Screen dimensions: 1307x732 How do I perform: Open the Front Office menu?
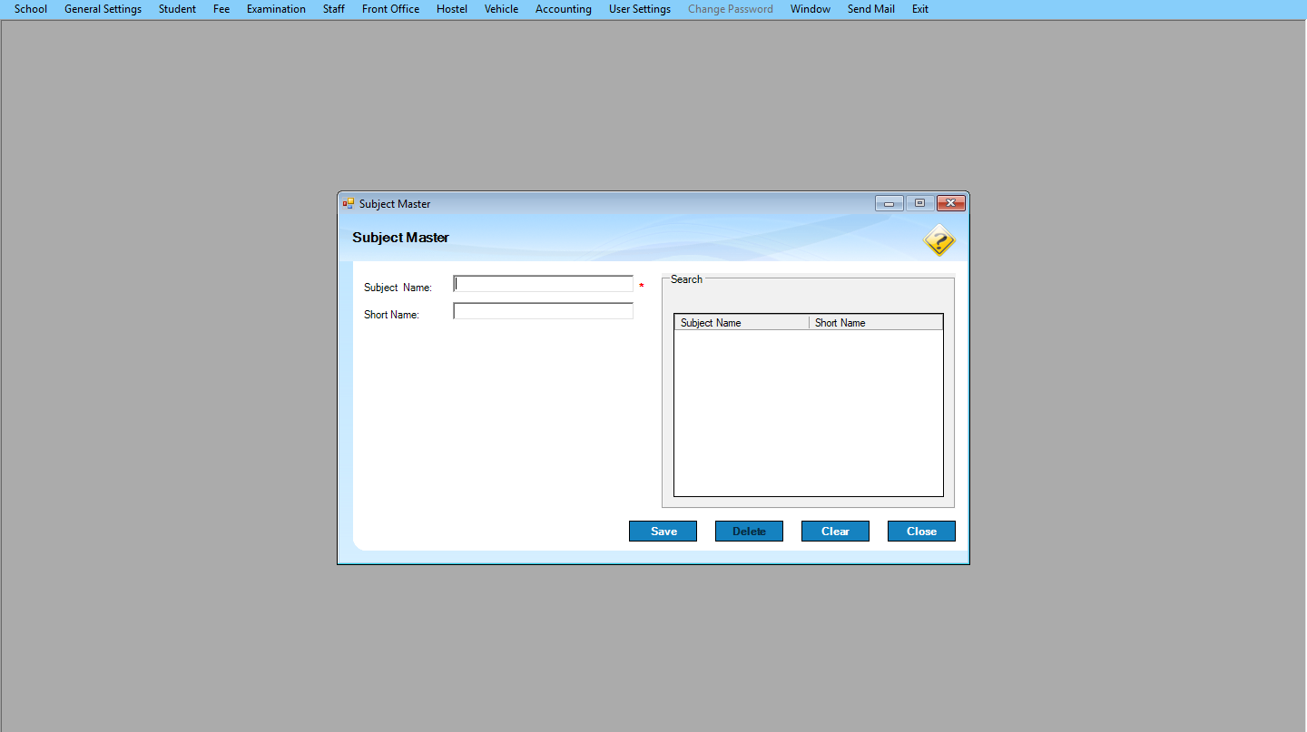390,9
